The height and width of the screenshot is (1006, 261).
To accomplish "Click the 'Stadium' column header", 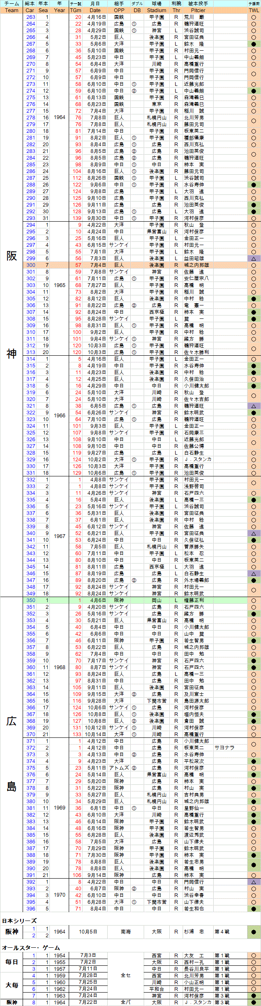I will coord(157,10).
